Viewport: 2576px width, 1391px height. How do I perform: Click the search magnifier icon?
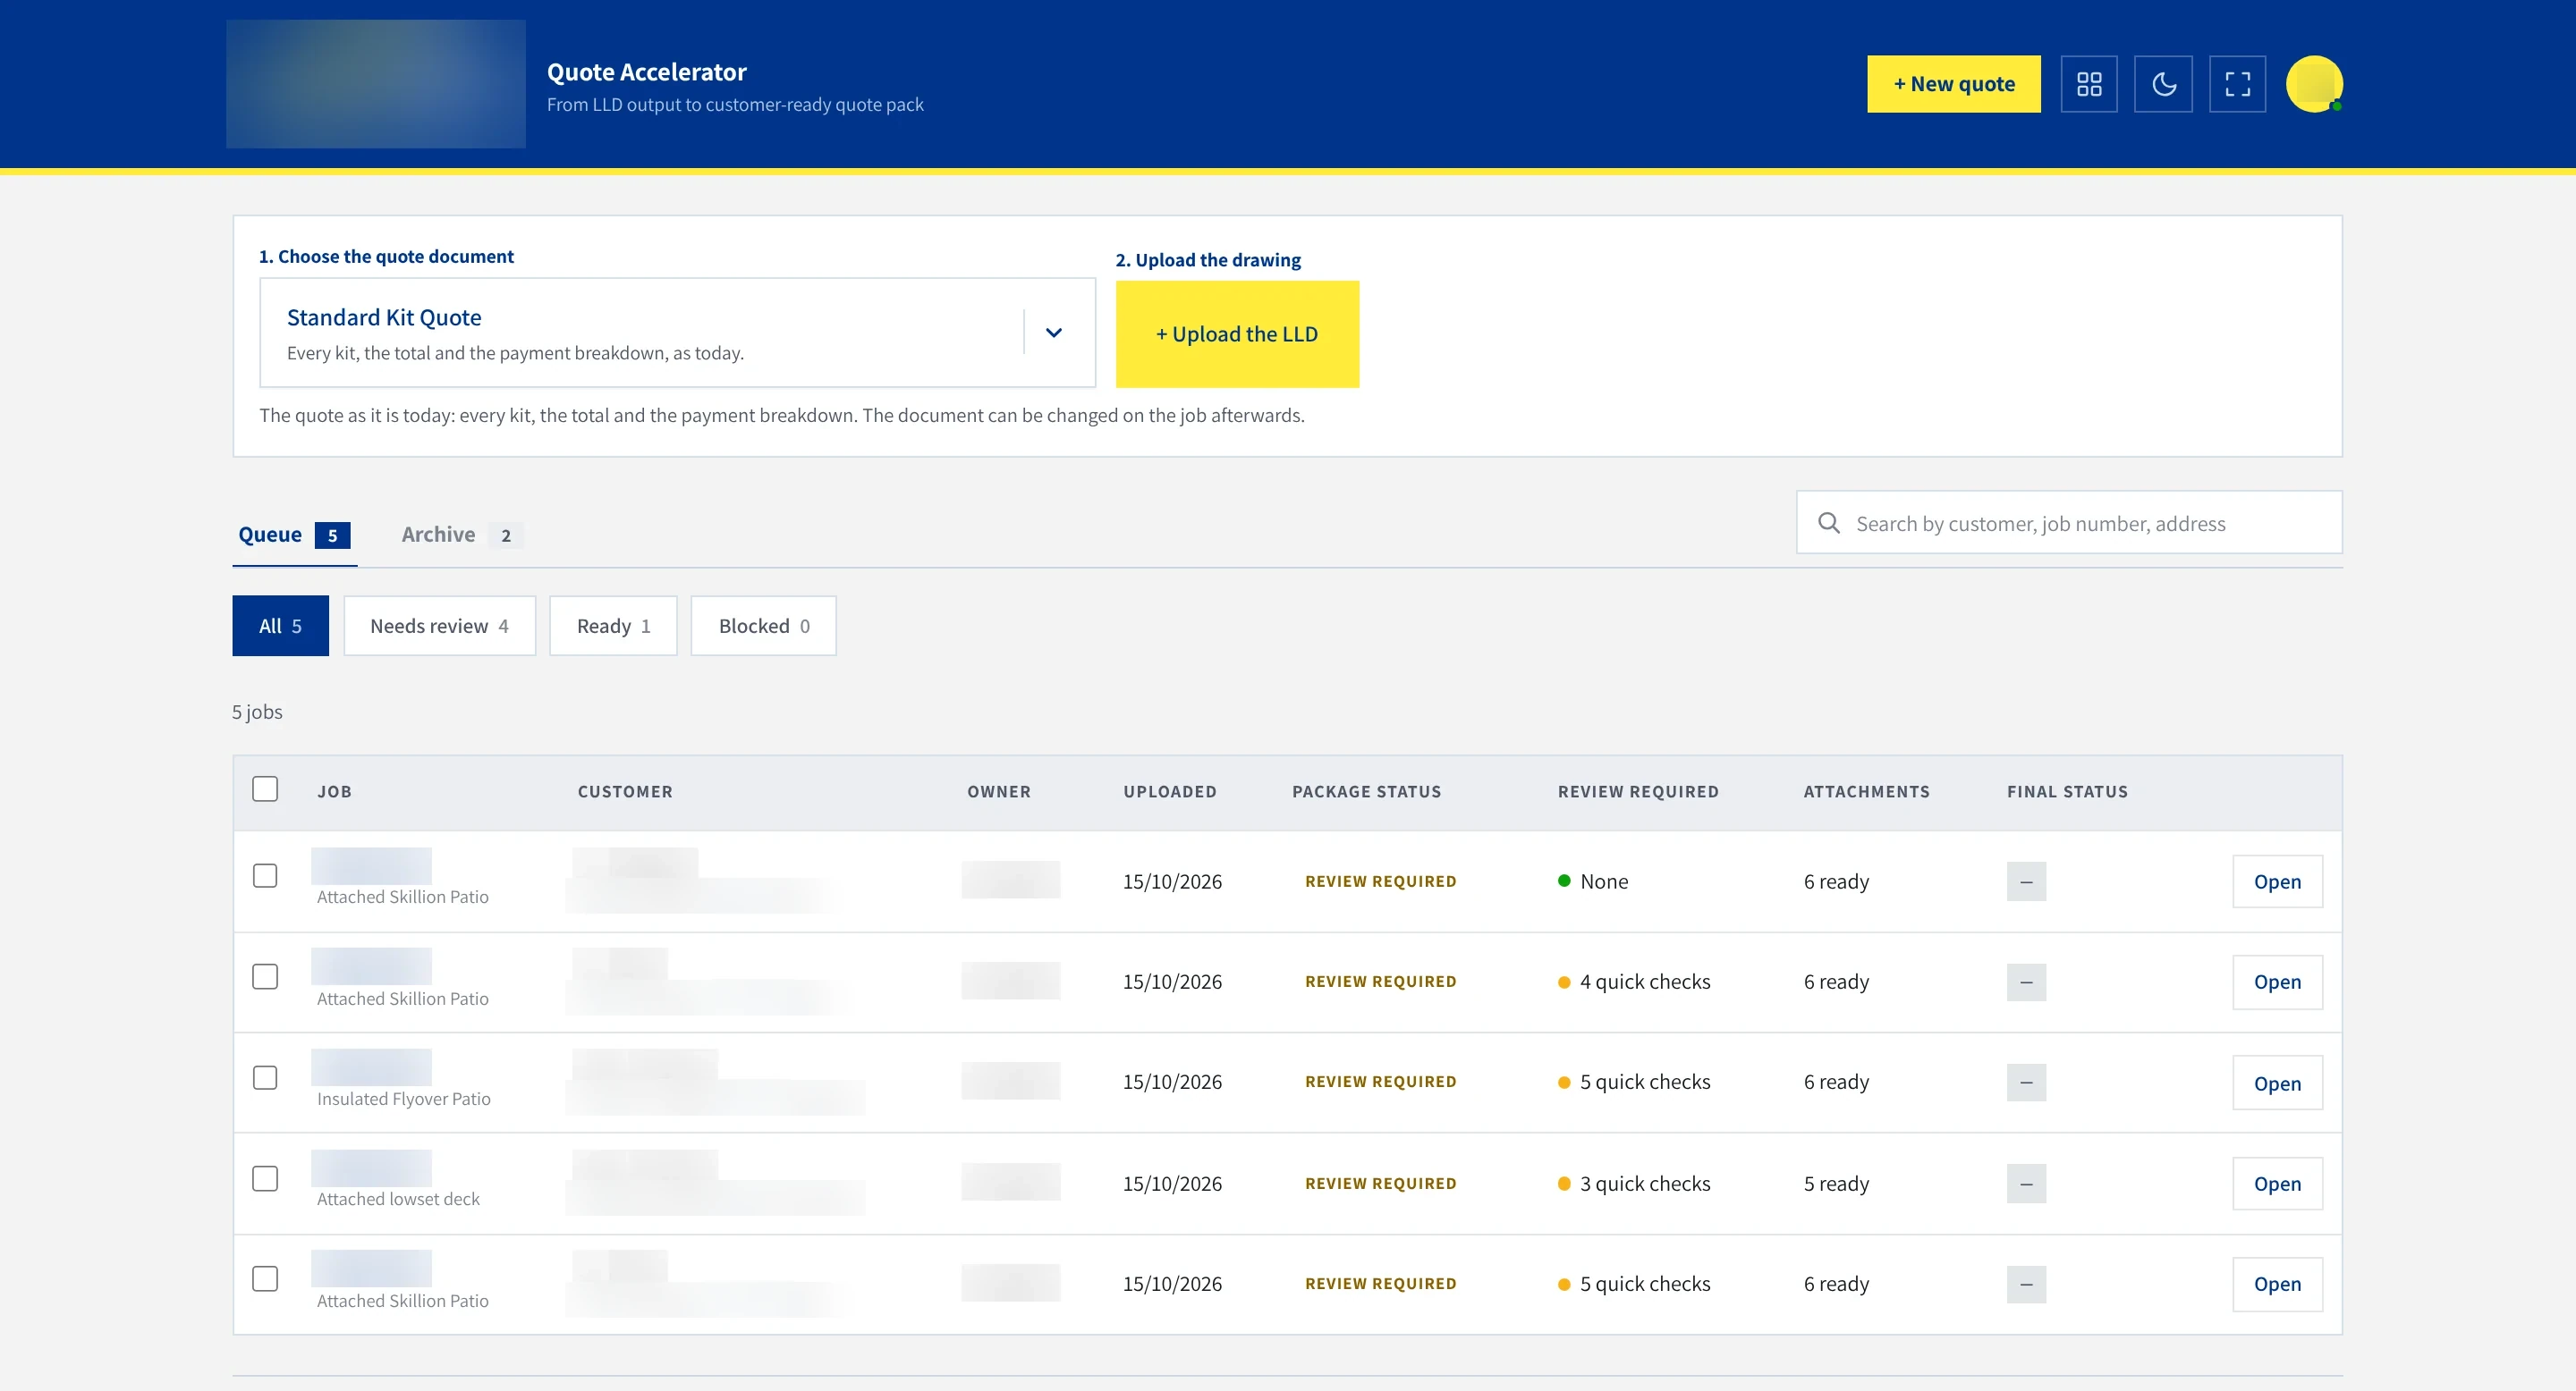coord(1829,523)
